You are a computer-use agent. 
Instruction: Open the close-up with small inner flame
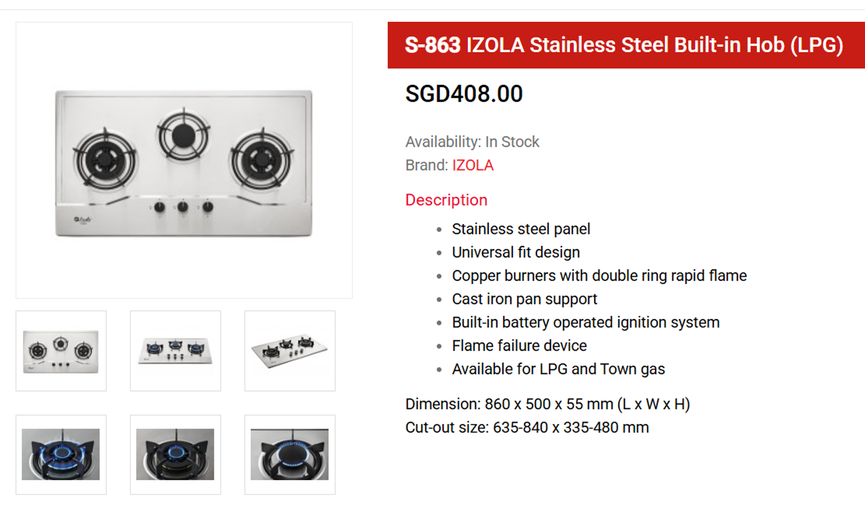tap(175, 455)
